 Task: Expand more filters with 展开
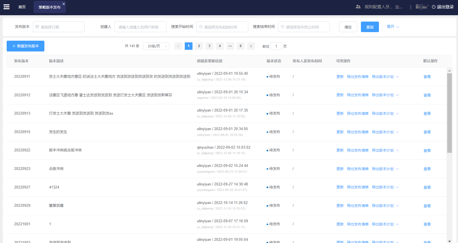[x=393, y=27]
